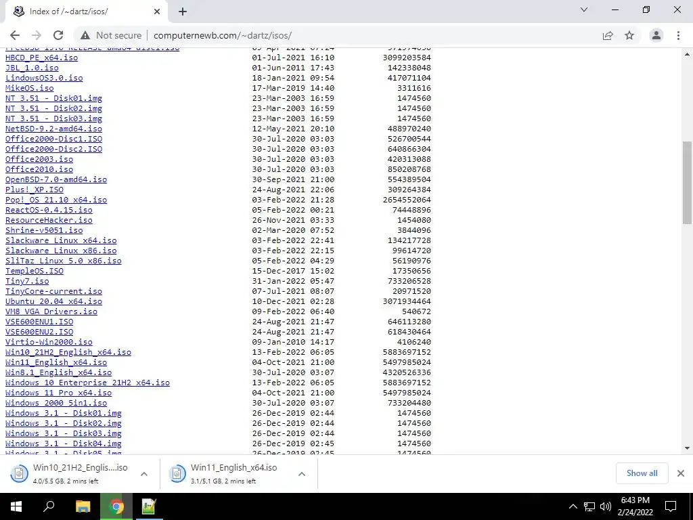Download LindowsOS3.0.iso
This screenshot has width=693, height=520.
point(44,78)
